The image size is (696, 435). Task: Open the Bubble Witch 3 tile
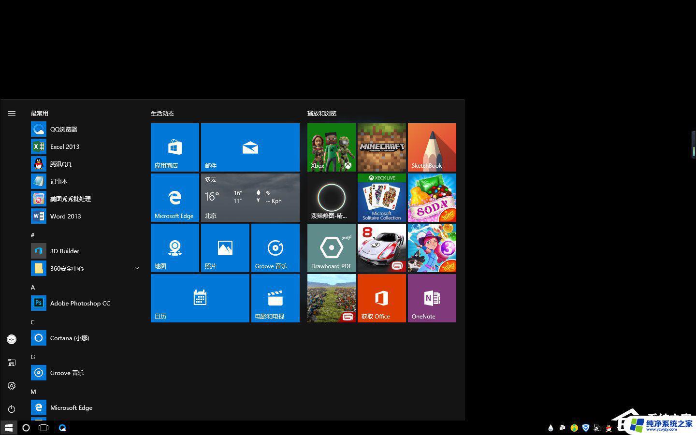pyautogui.click(x=432, y=248)
